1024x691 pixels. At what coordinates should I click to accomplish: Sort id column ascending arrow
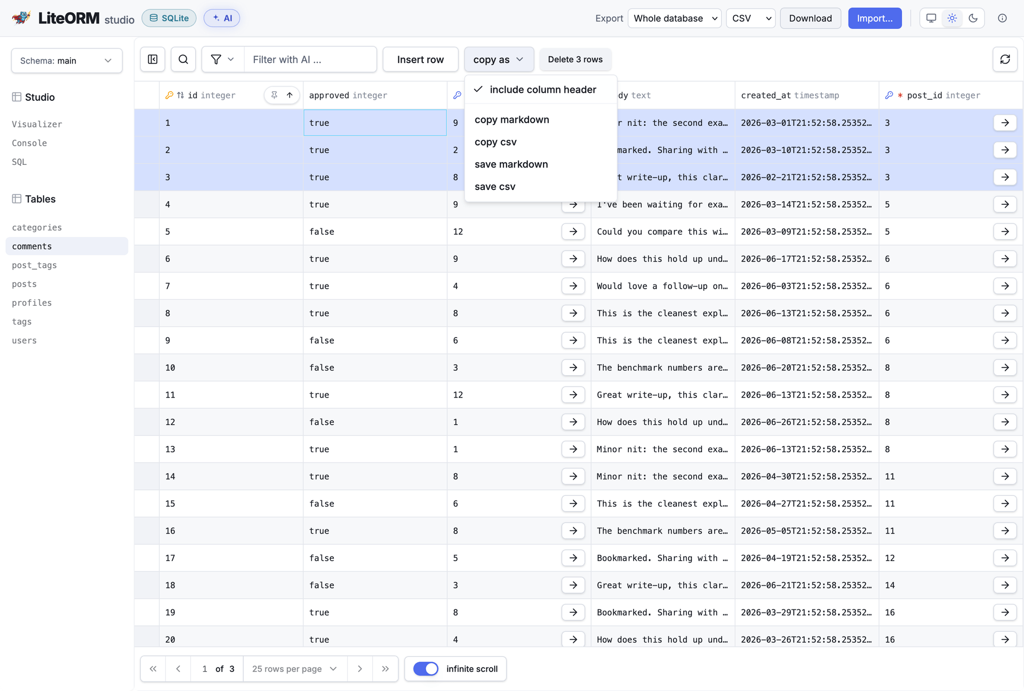(x=290, y=95)
